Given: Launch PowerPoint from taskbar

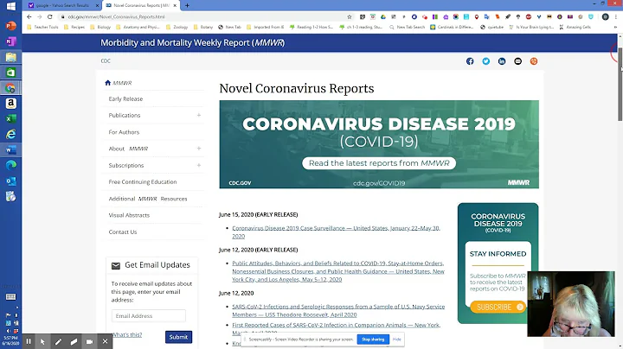Looking at the screenshot, I should [10, 26].
